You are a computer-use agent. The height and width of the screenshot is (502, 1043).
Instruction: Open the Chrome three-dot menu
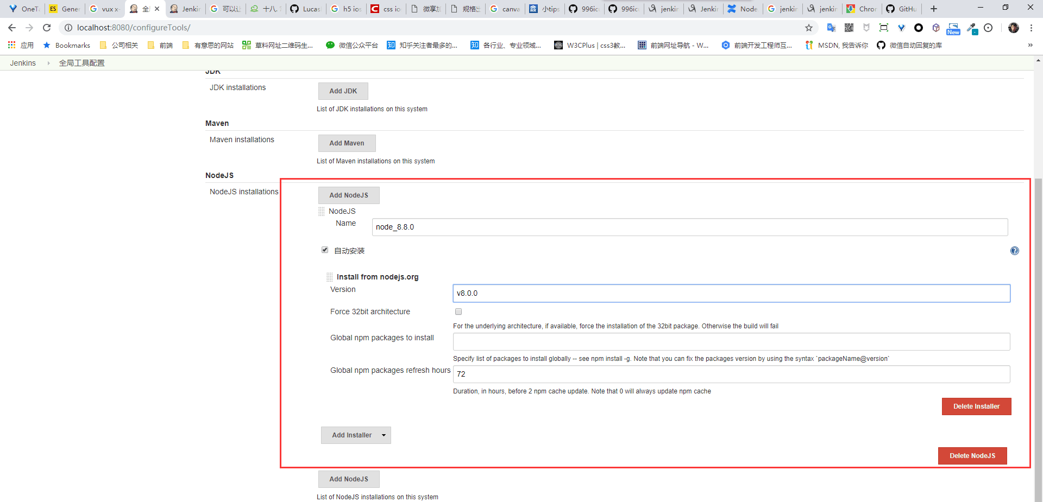(x=1031, y=28)
